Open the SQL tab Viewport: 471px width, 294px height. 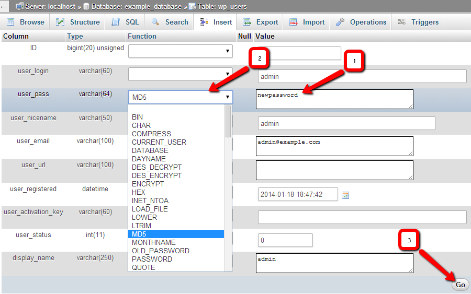click(x=126, y=22)
